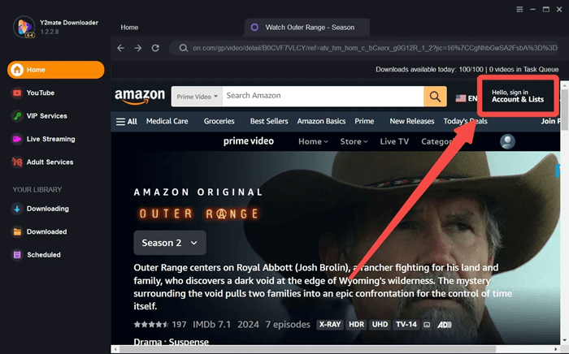Open the Prime Video search category dropdown
The width and height of the screenshot is (569, 354).
(197, 97)
